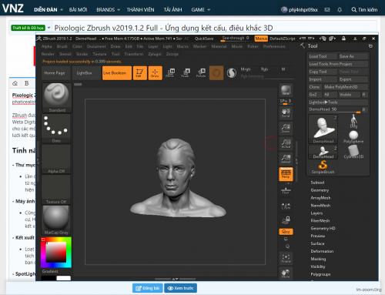Toggle the Floor grid button
The height and width of the screenshot is (295, 385).
click(286, 190)
